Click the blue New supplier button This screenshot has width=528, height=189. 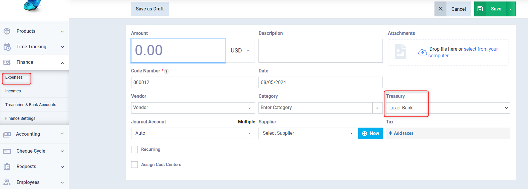[371, 133]
